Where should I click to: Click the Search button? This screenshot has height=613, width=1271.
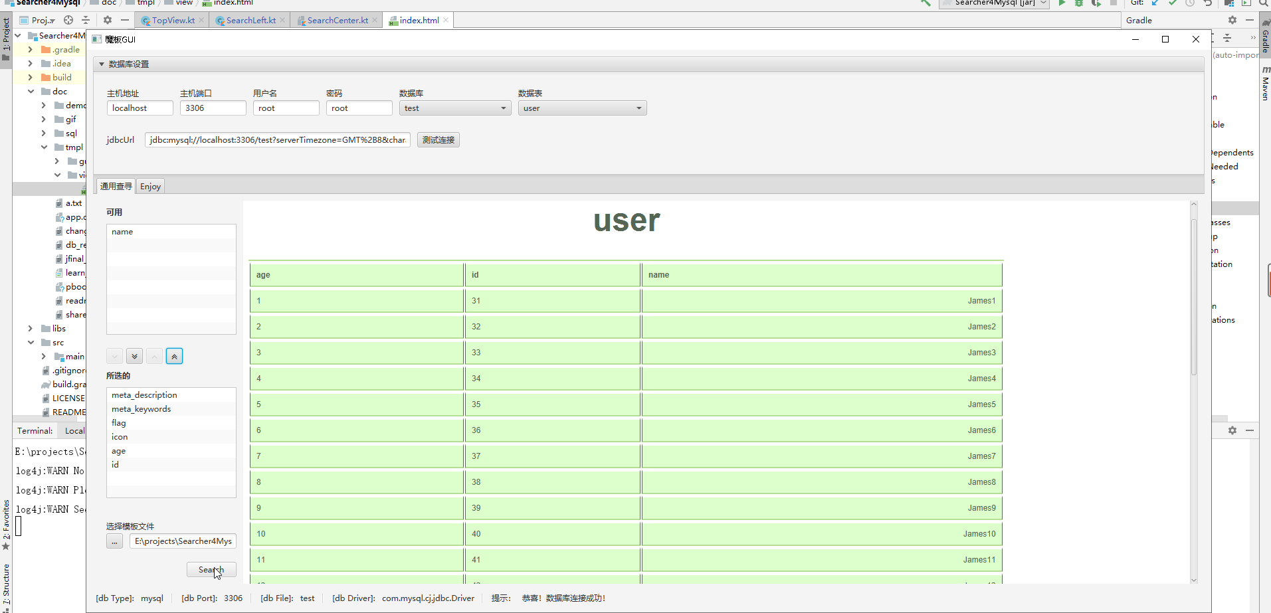[x=211, y=570]
